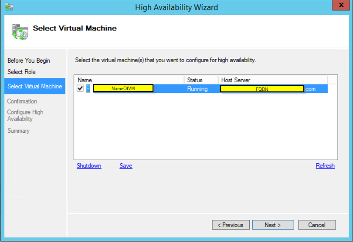
Task: Click the Confirmation step in the sidebar
Action: (22, 101)
